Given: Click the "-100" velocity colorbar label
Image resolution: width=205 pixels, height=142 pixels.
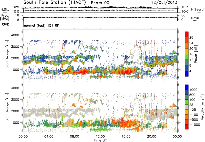Looking at the screenshot, I should [193, 115].
